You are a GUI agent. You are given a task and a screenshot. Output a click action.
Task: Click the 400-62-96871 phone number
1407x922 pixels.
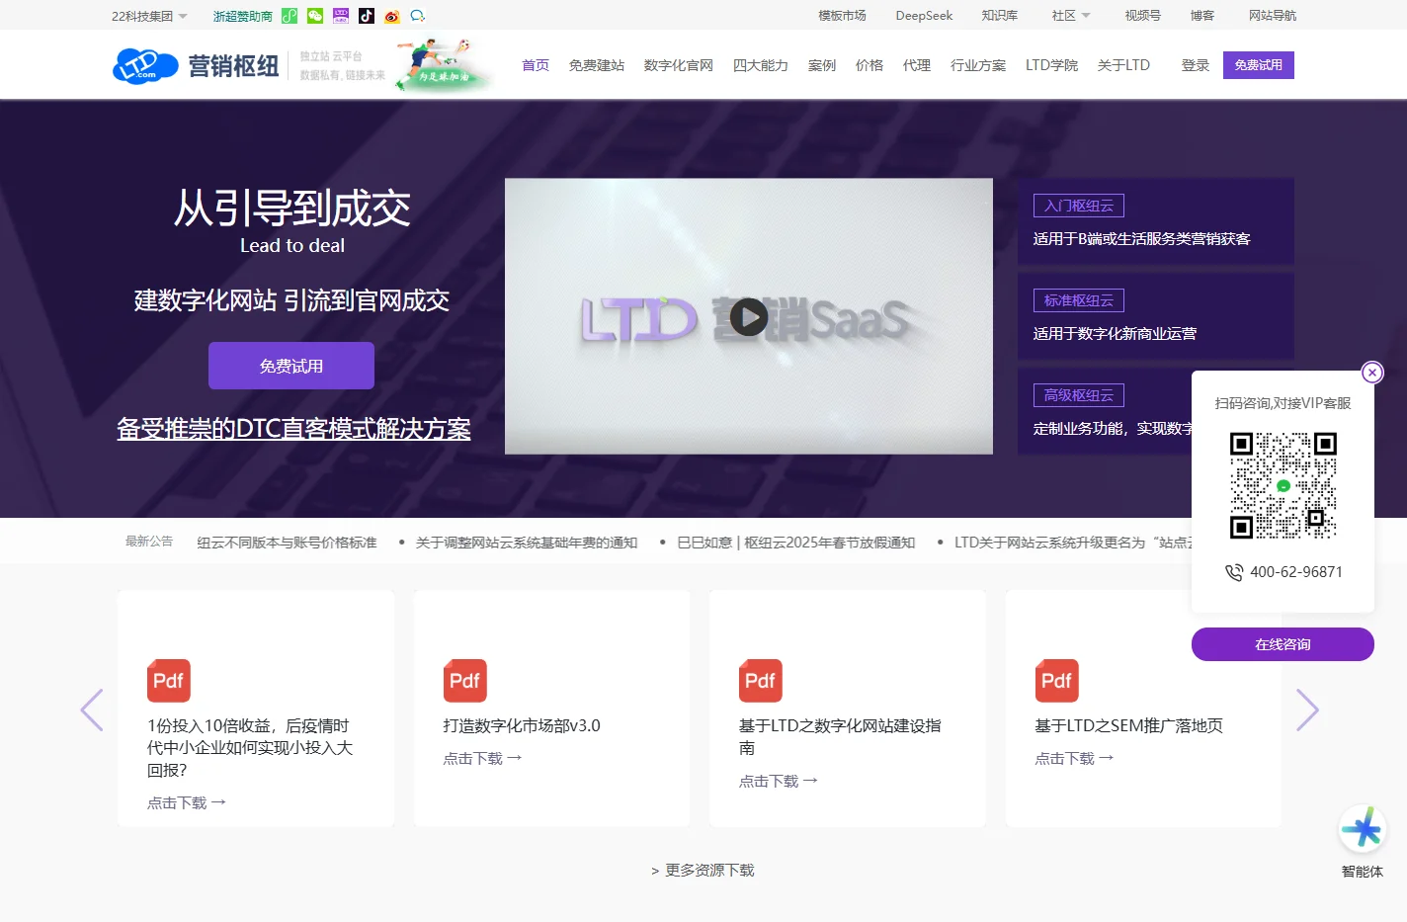[x=1296, y=572]
